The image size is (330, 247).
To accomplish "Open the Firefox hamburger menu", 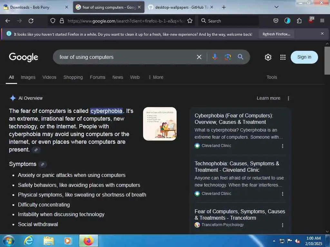I will [322, 21].
